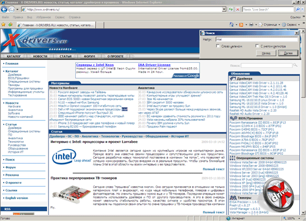Click TV tuner card image in article
The height and width of the screenshot is (221, 306).
72,194
